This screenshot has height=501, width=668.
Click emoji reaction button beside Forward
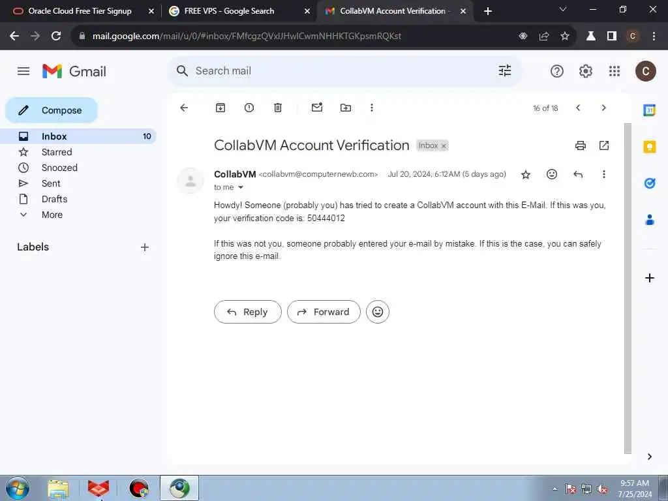pos(378,312)
